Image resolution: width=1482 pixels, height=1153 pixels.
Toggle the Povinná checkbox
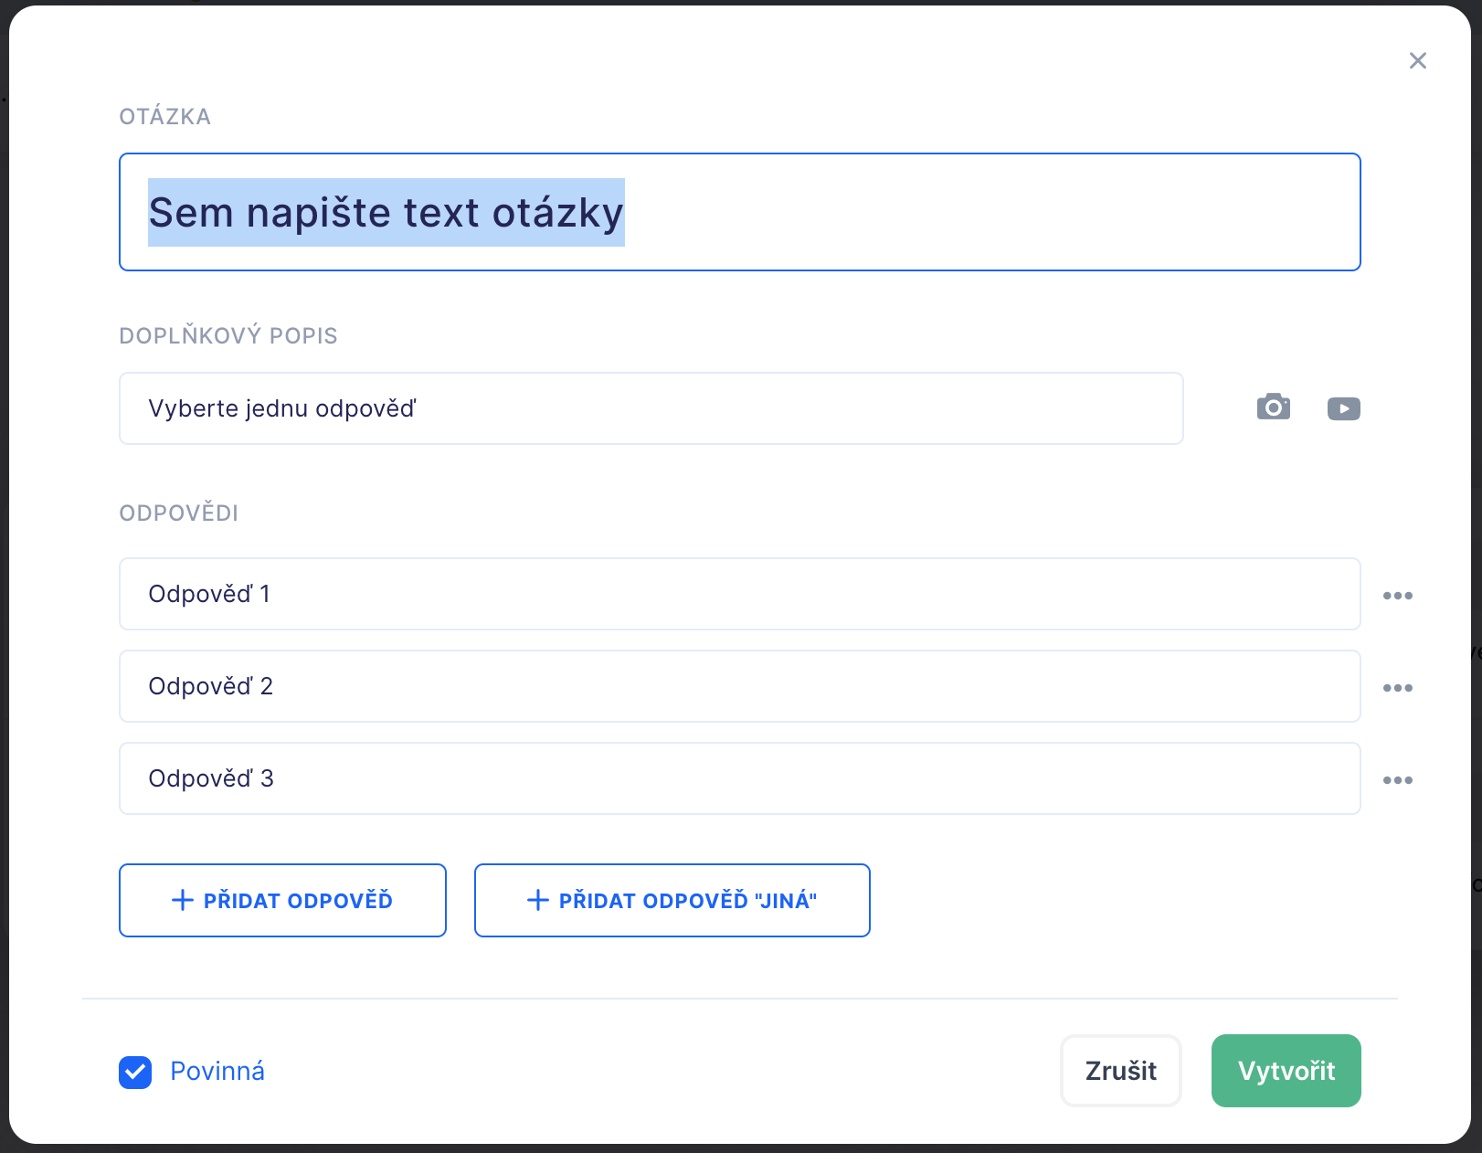click(135, 1072)
